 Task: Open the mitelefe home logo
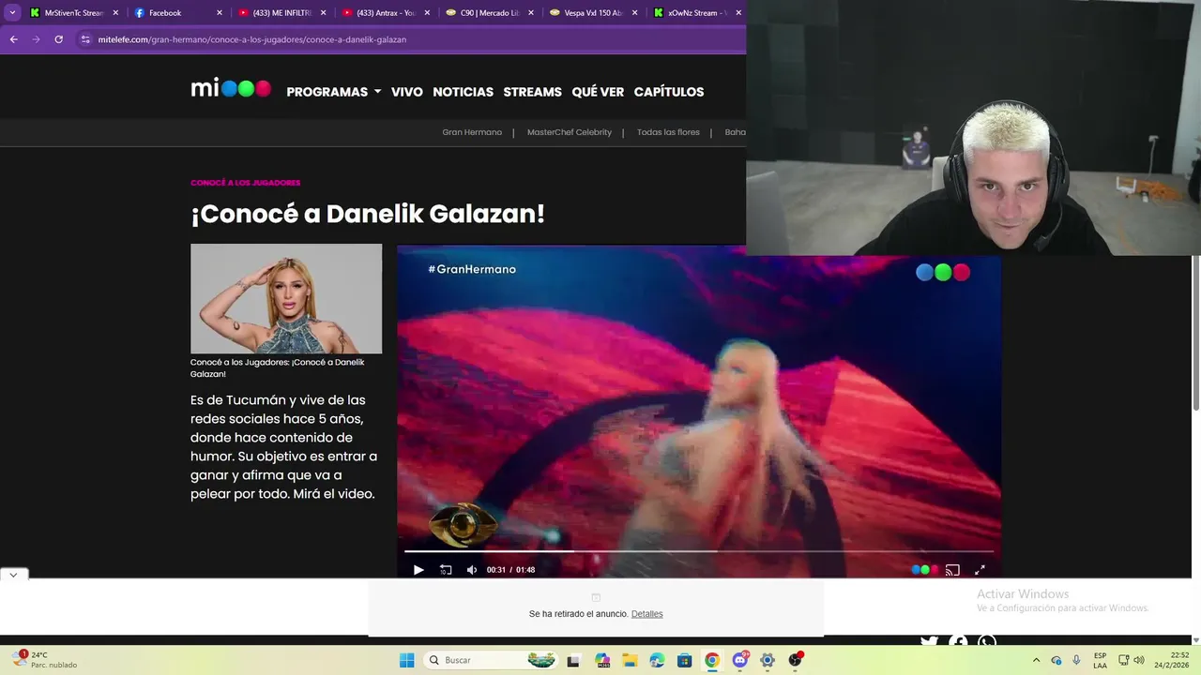tap(231, 88)
